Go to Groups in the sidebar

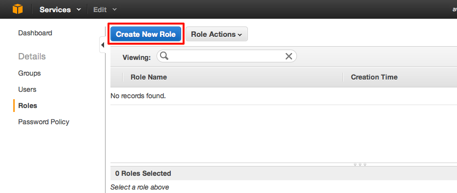pos(29,73)
